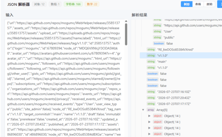Expand the second Object{ 14 } node
Screen dimensions: 222x137
click(x=149, y=122)
